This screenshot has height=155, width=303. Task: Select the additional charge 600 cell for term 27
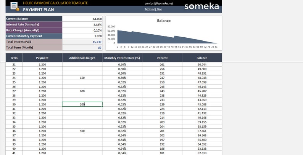[x=82, y=91]
